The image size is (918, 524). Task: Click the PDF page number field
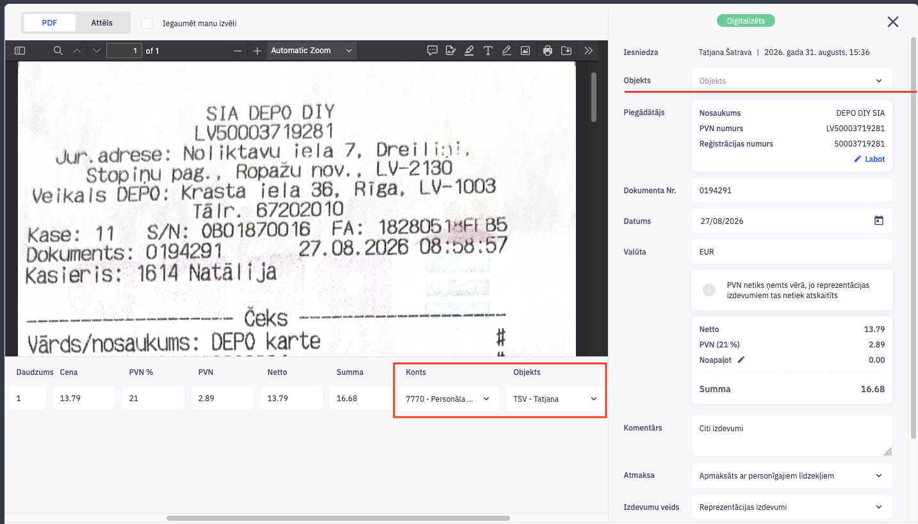pyautogui.click(x=124, y=51)
